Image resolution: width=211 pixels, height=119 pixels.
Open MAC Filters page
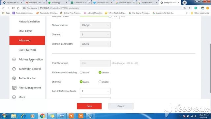point(25,31)
